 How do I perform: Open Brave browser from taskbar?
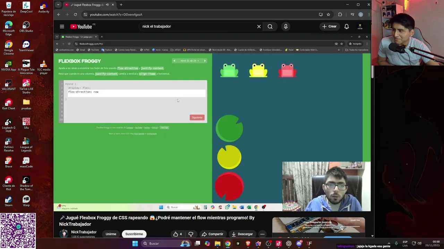tap(248, 243)
